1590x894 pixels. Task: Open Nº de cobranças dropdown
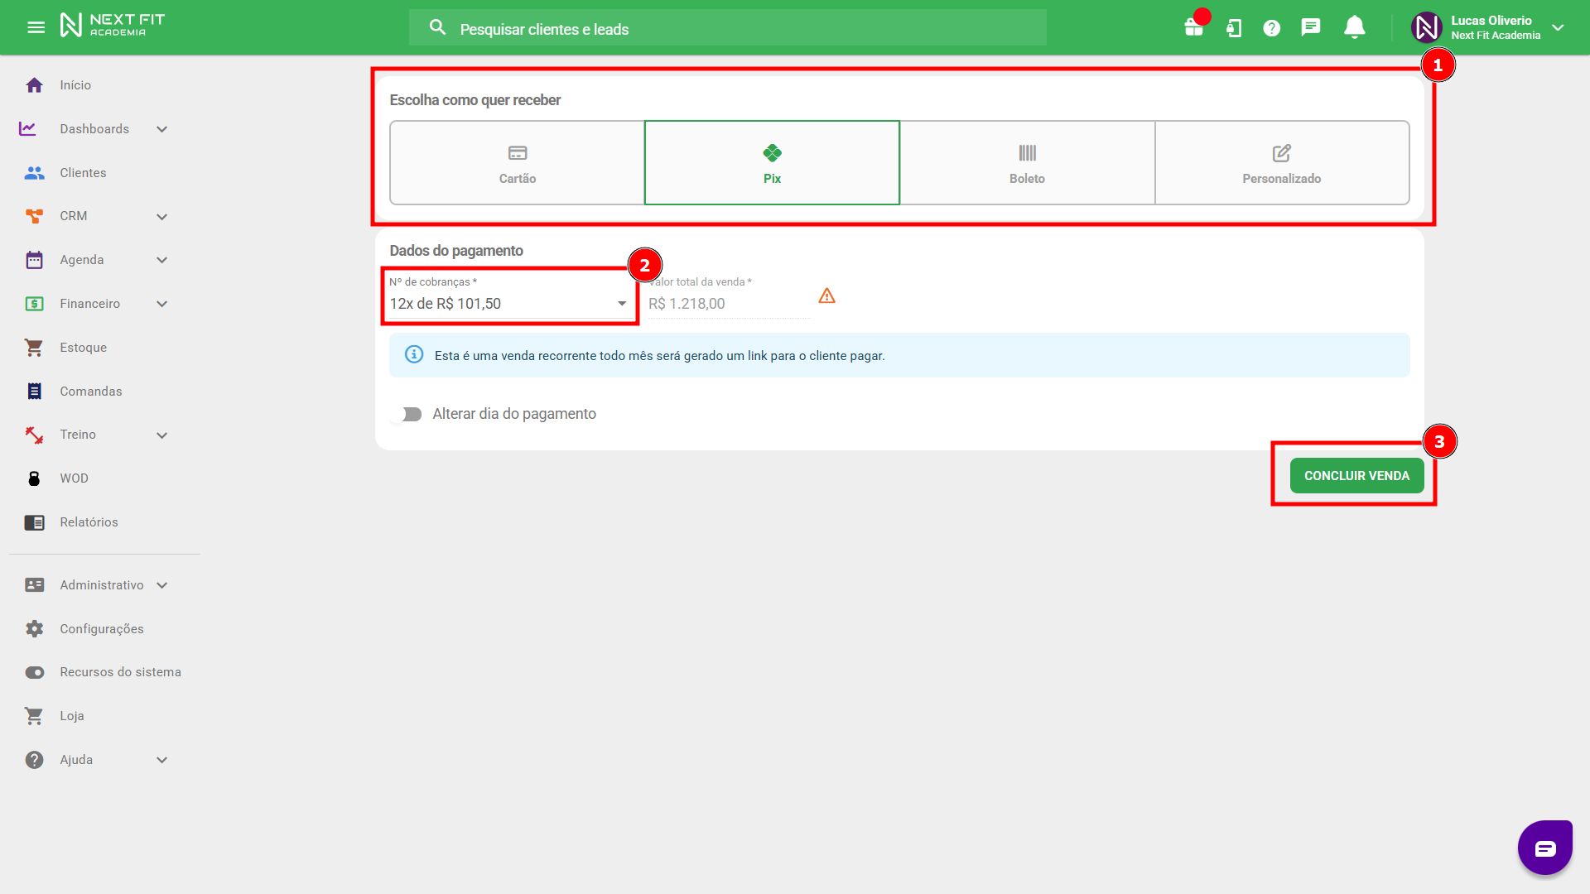coord(508,304)
